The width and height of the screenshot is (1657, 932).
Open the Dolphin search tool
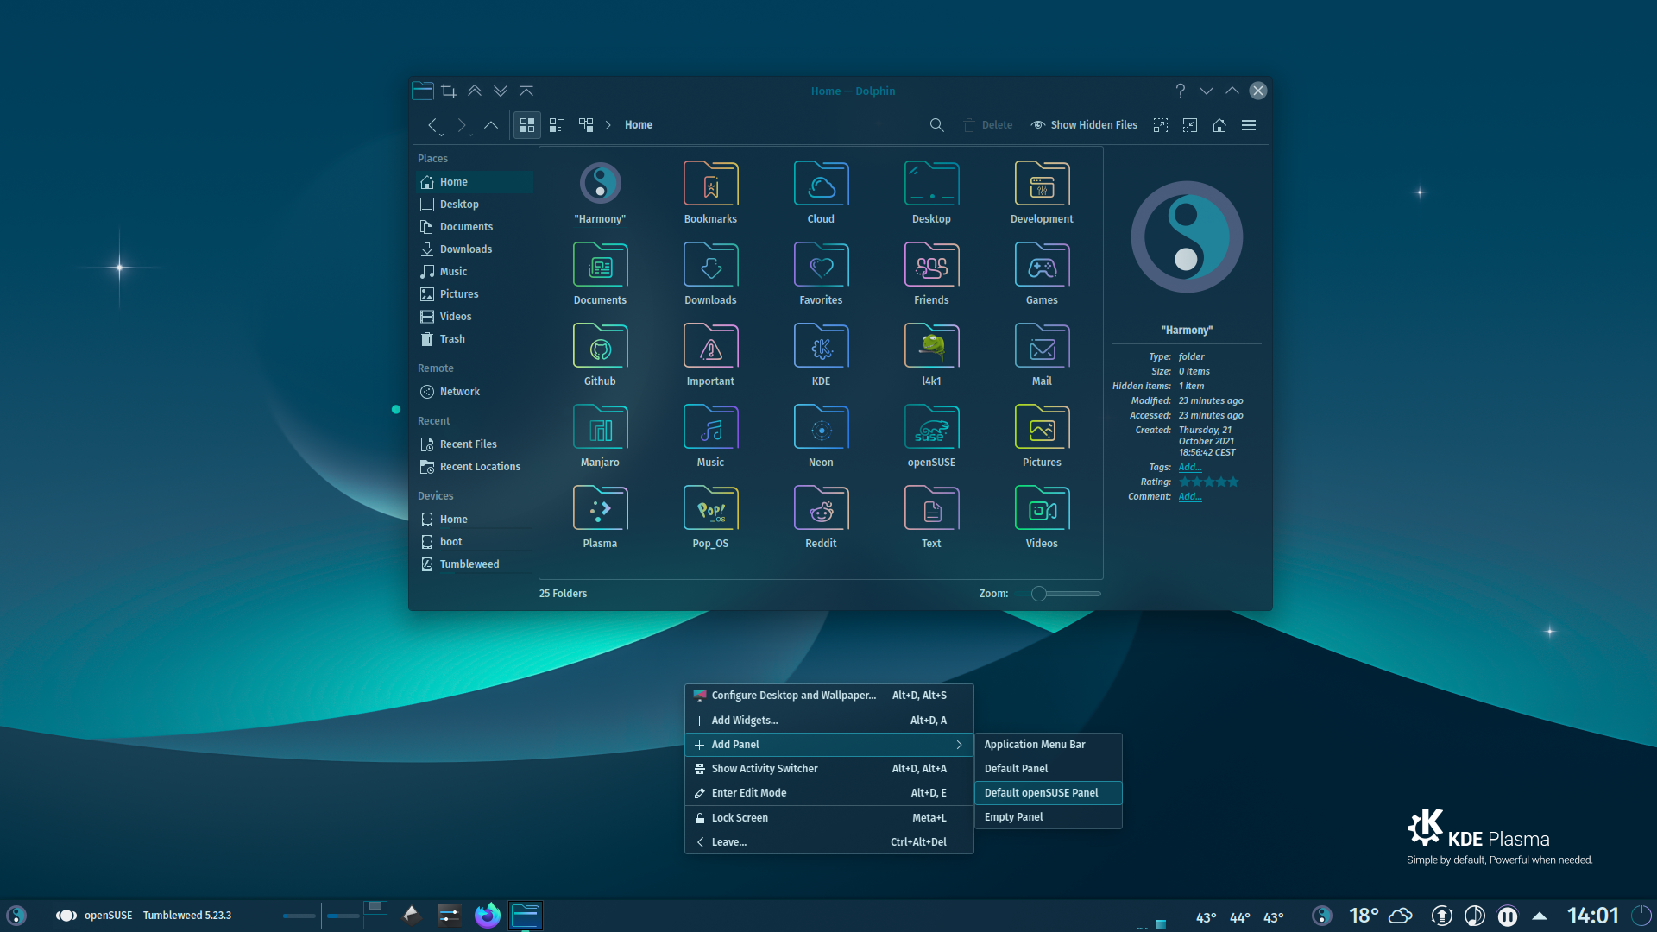coord(936,125)
